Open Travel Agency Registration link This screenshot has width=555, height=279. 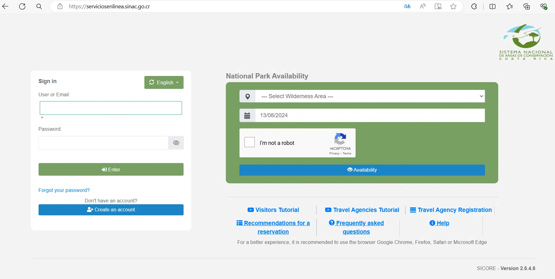coord(451,210)
